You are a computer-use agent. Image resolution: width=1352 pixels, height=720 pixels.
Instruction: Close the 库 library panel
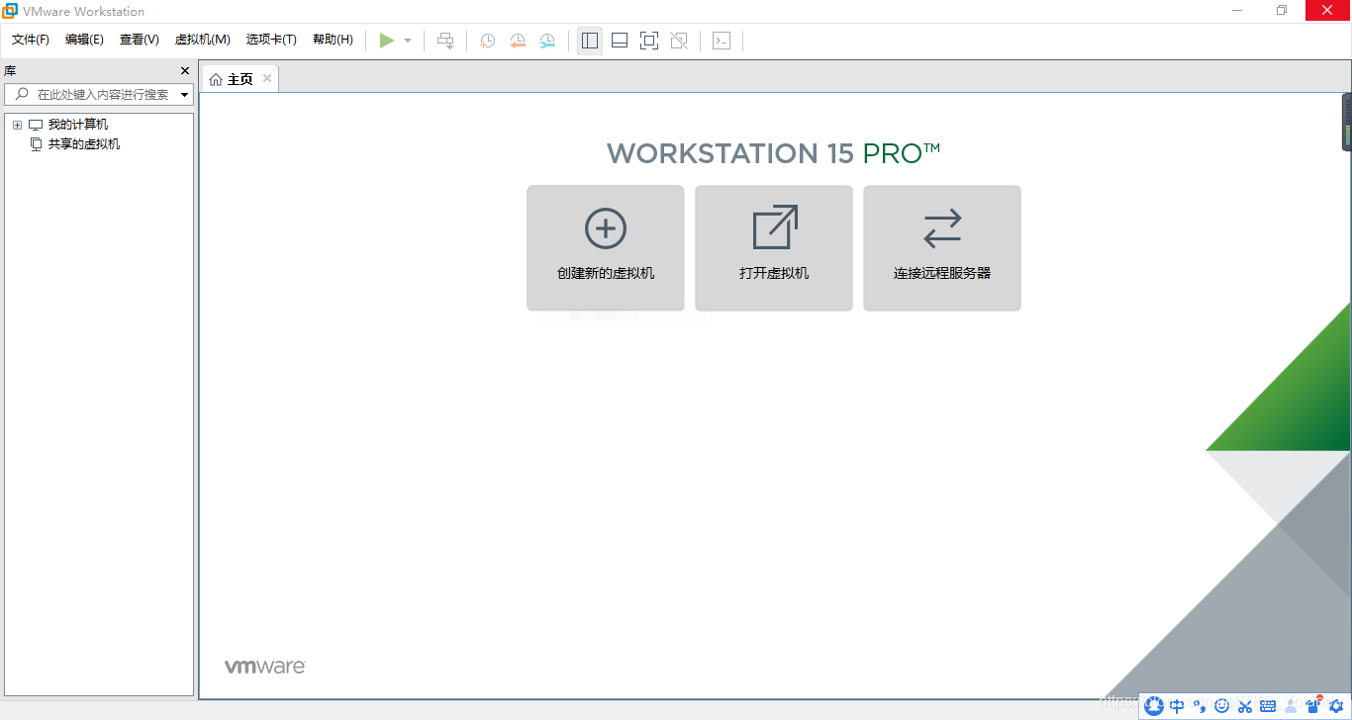(185, 71)
